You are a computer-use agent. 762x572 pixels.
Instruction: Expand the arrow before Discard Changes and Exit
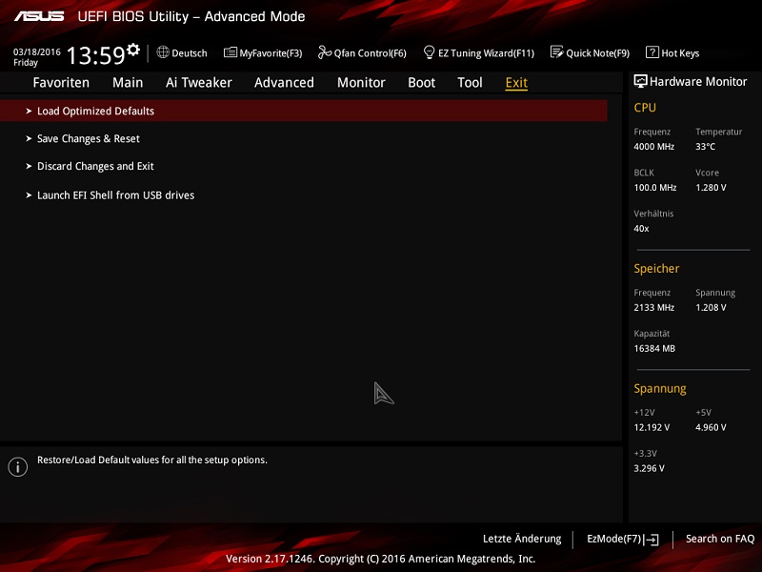point(29,166)
